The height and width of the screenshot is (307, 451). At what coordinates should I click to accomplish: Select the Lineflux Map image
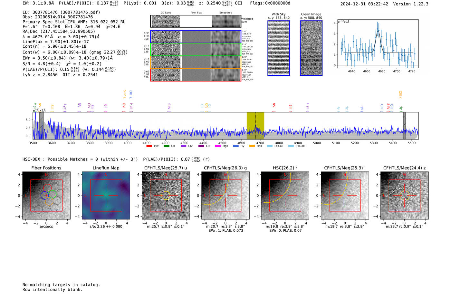coord(106,196)
